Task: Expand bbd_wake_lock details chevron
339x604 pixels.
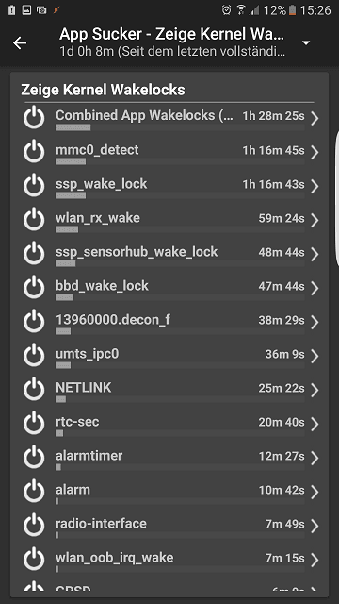Action: pyautogui.click(x=315, y=288)
